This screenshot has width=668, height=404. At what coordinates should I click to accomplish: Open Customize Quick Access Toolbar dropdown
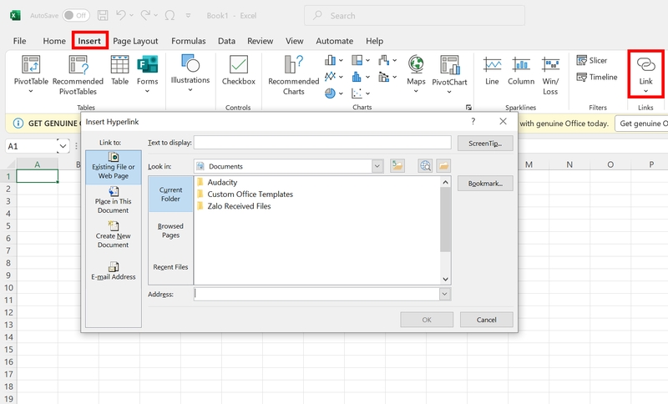189,16
